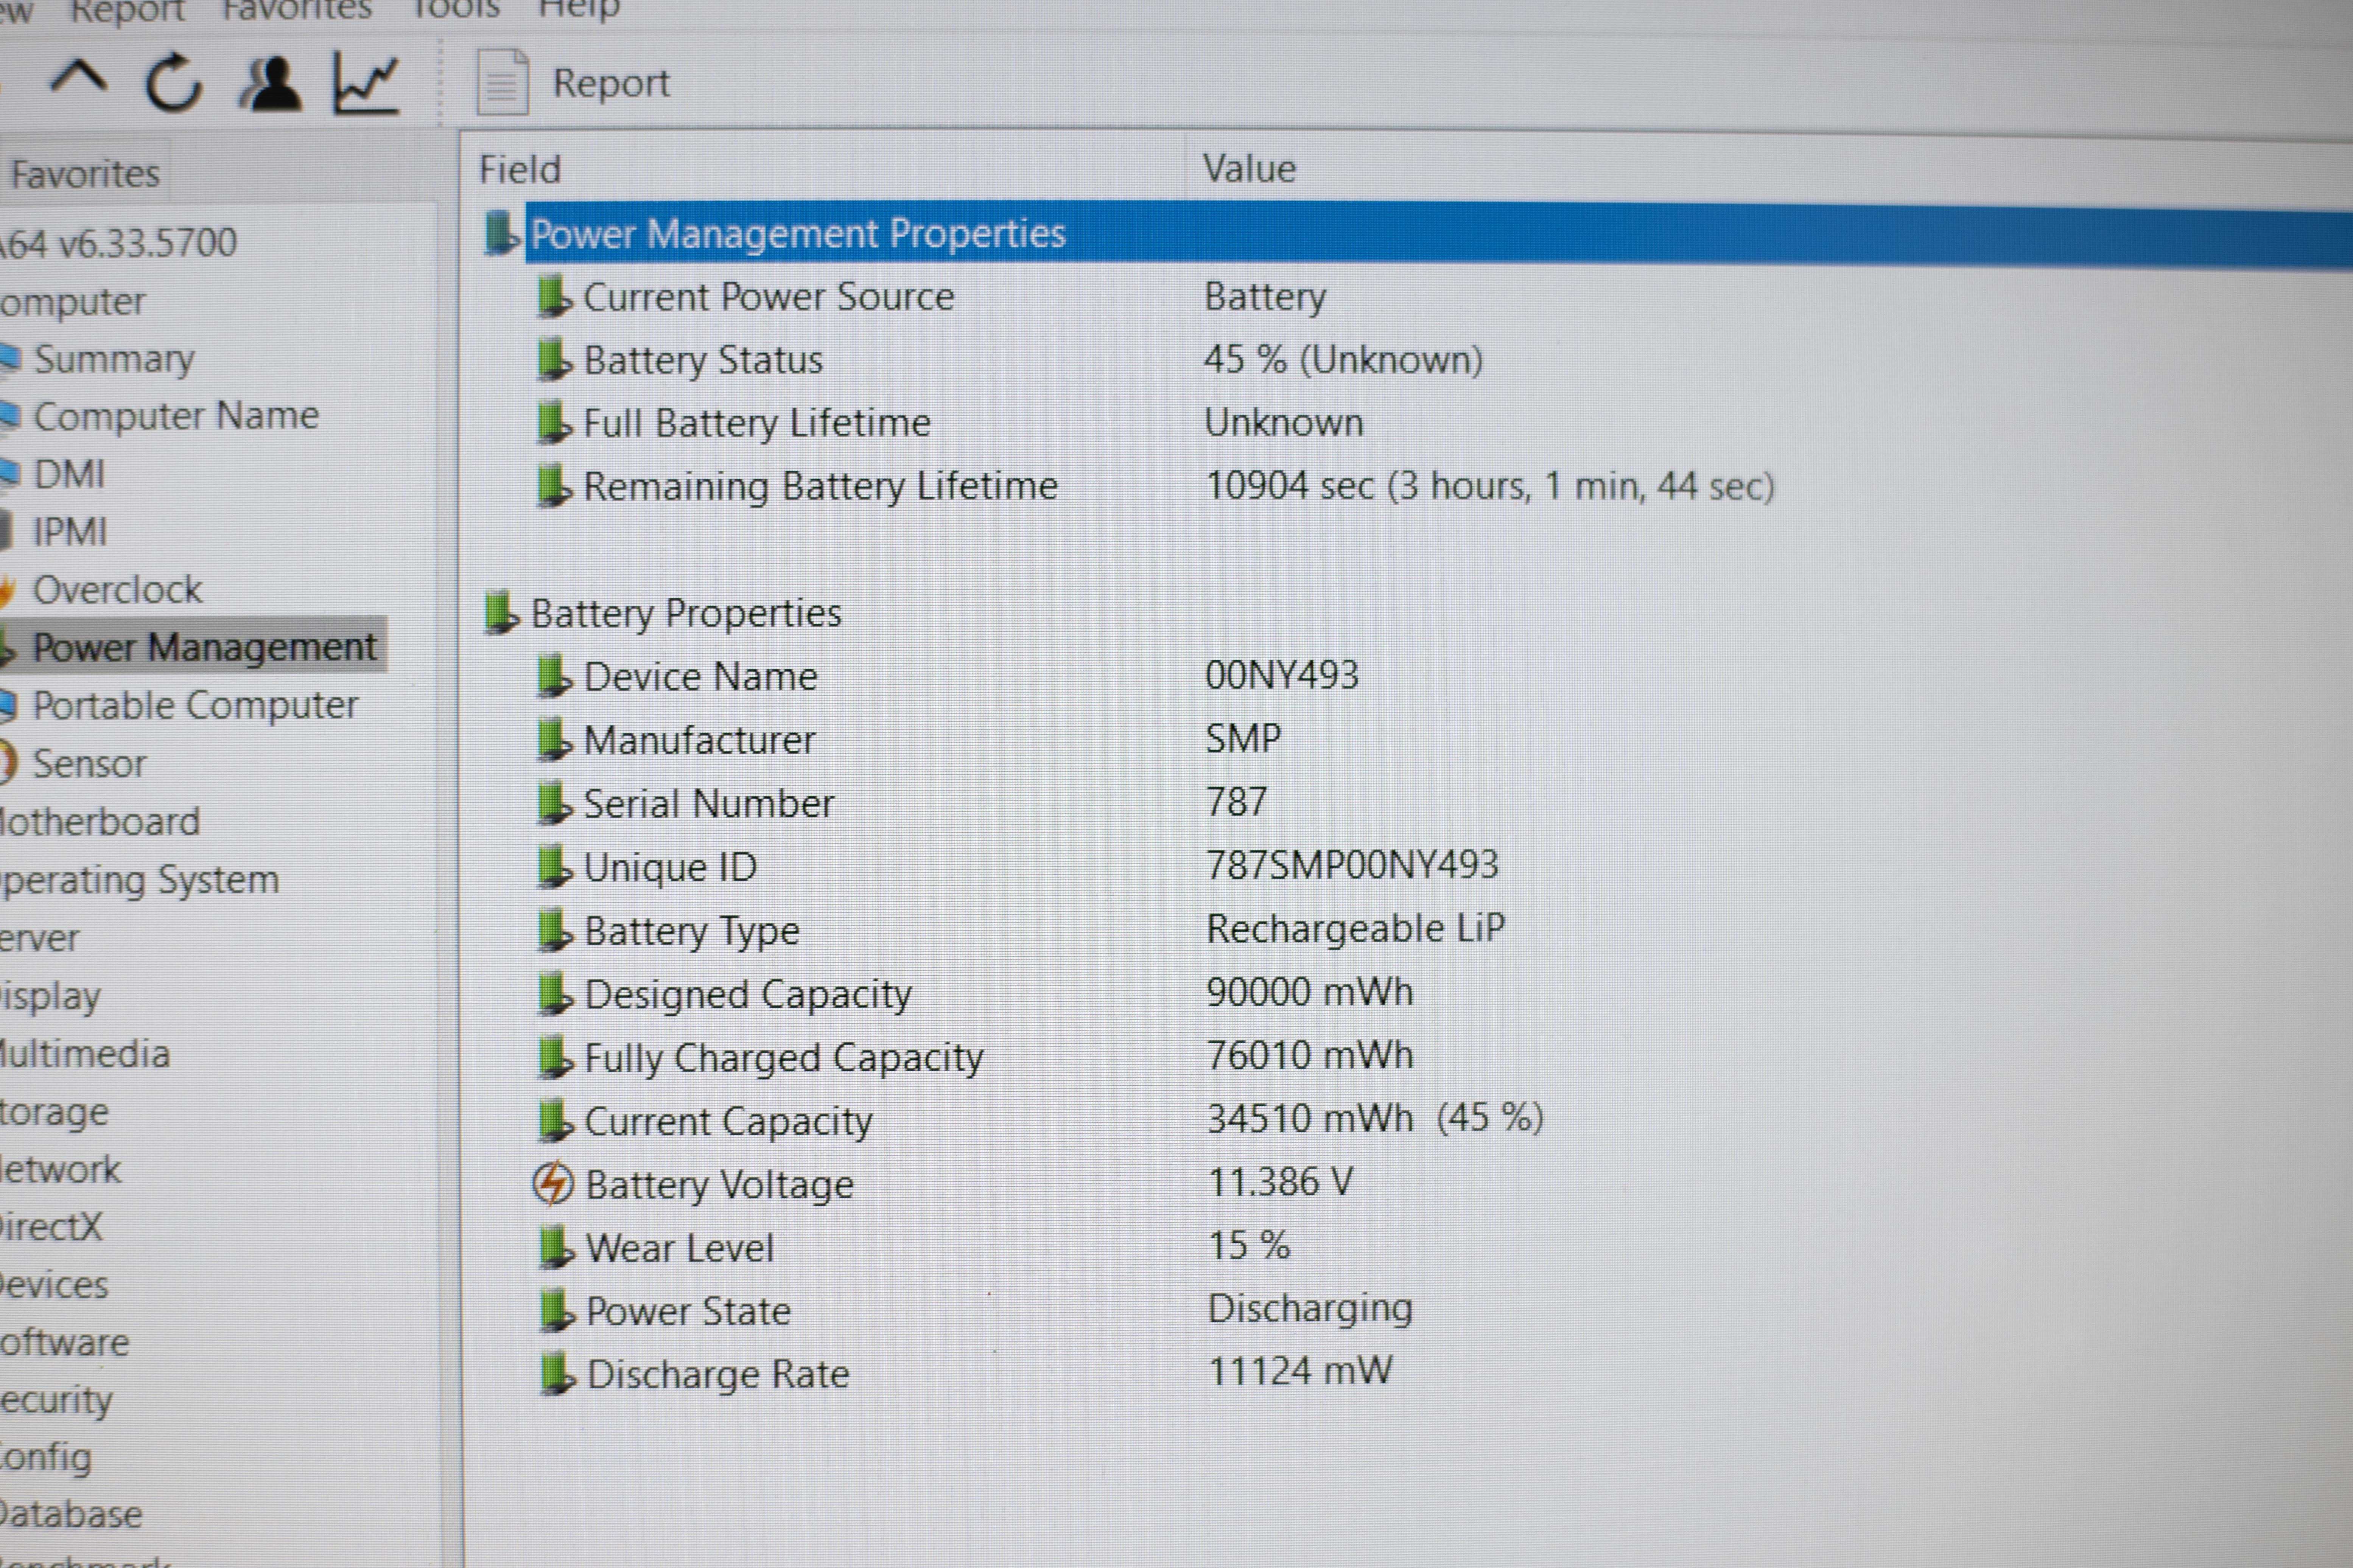This screenshot has width=2353, height=1568.
Task: Select the value 11.386 V
Action: [x=1281, y=1182]
